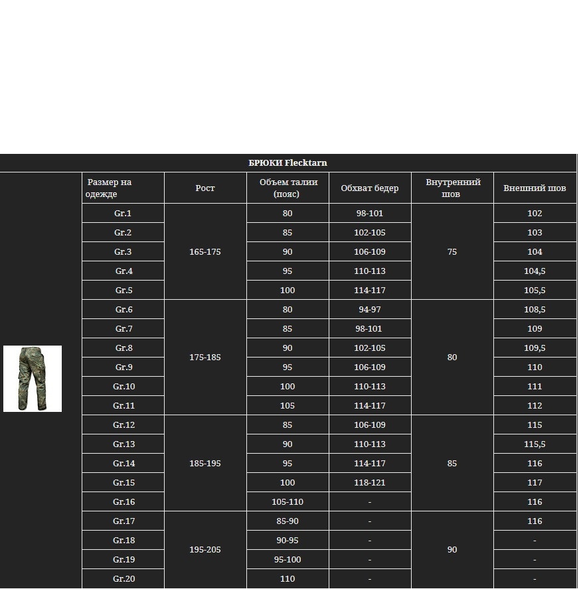Click outer seam value 103

click(x=535, y=232)
